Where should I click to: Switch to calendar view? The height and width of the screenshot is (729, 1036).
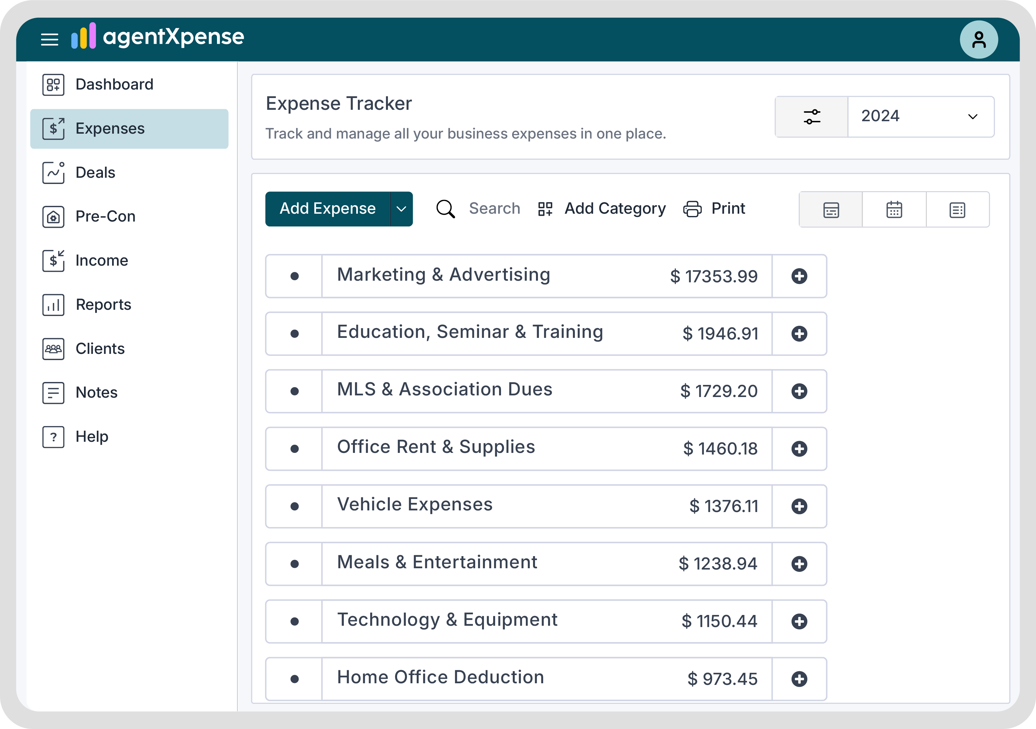(x=894, y=210)
